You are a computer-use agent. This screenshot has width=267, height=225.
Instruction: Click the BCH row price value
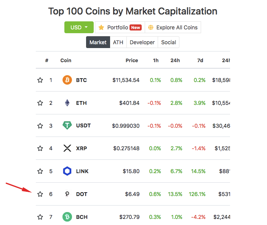tap(130, 217)
